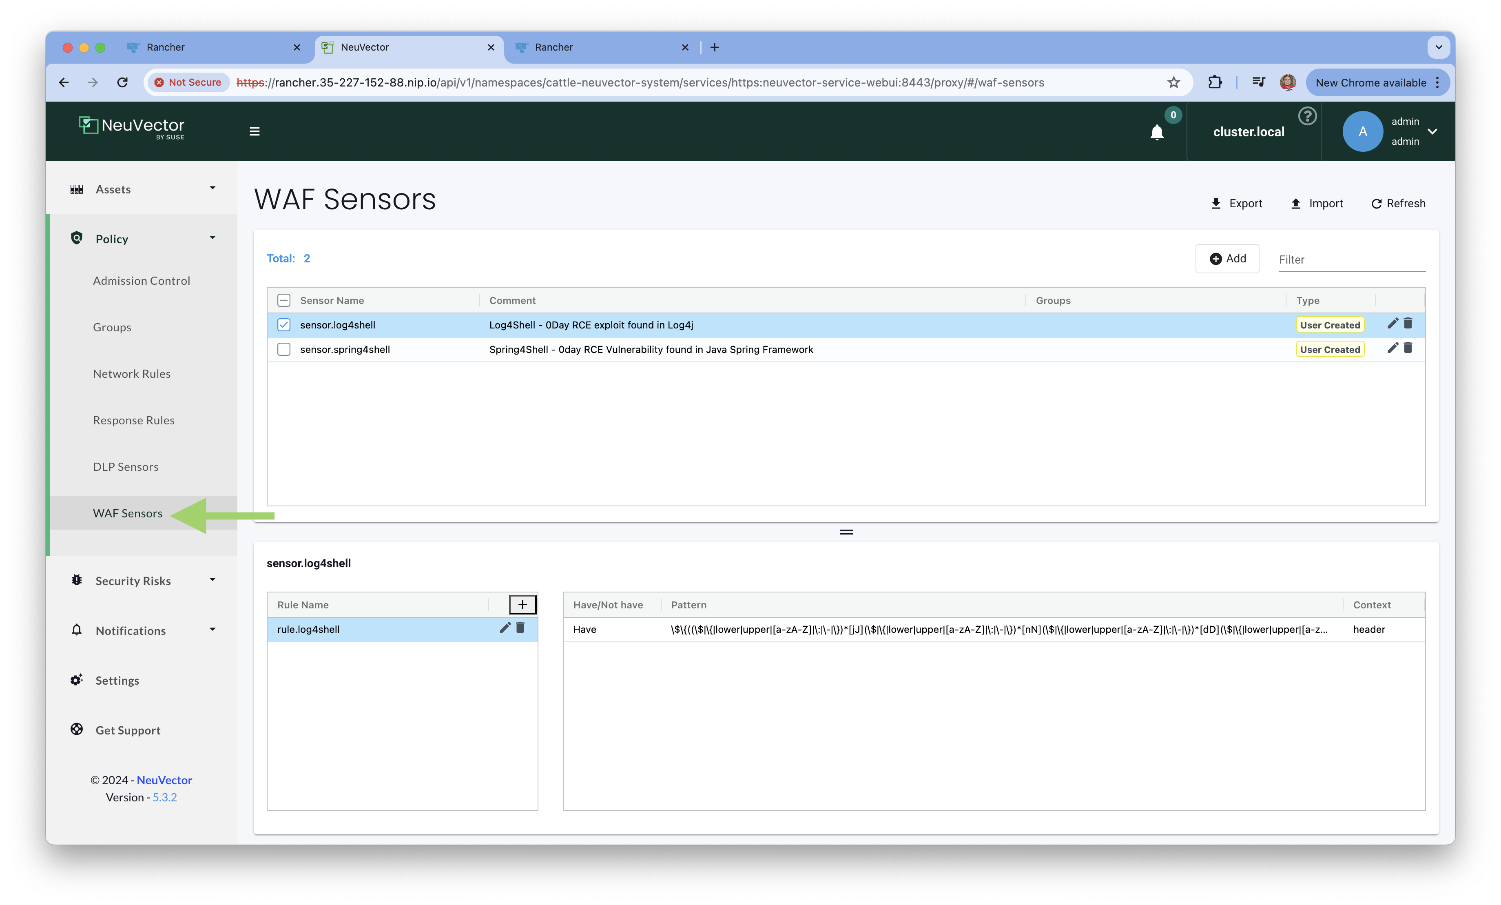This screenshot has height=905, width=1501.
Task: Open the hamburger menu in header
Action: pyautogui.click(x=255, y=132)
